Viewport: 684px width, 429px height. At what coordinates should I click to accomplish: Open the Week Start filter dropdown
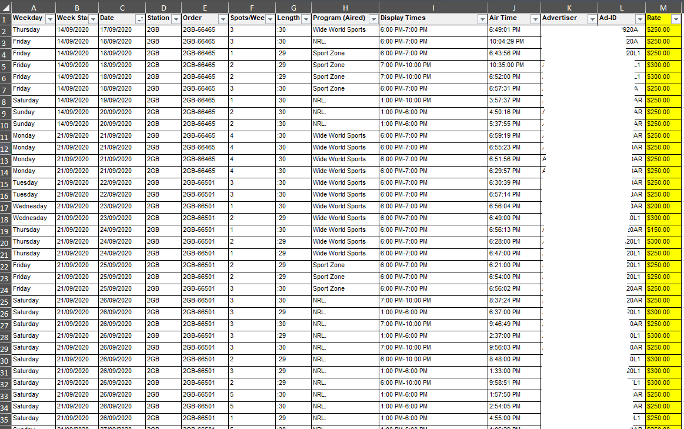coord(93,19)
